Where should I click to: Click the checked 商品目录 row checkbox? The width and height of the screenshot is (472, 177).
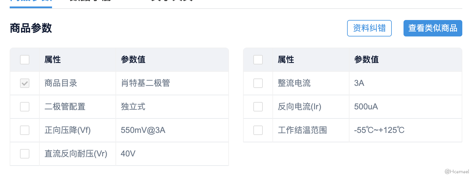[x=25, y=83]
